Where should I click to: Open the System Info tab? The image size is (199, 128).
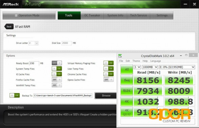115,15
